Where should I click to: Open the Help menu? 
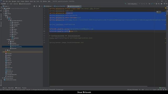[49, 1]
